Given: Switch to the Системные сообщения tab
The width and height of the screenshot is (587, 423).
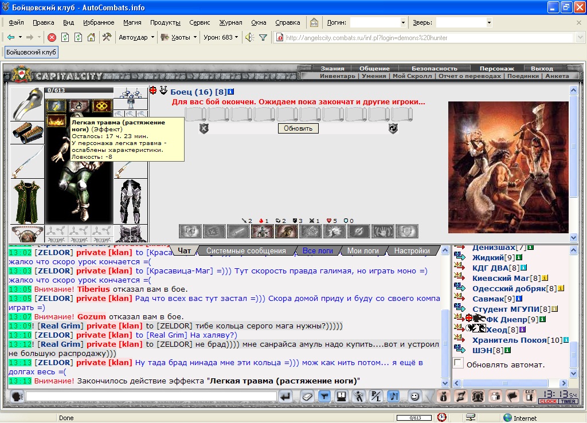Looking at the screenshot, I should (246, 251).
